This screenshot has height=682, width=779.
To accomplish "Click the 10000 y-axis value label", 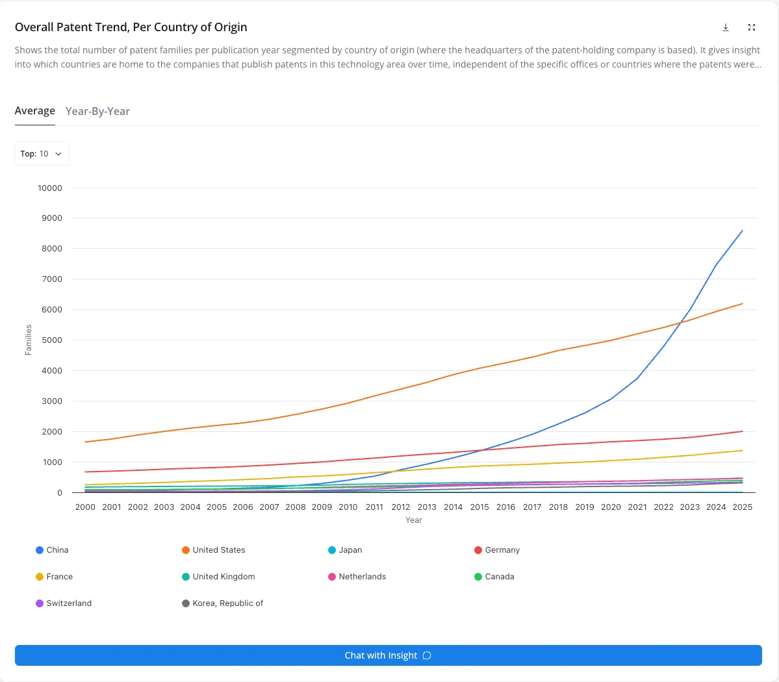I will [49, 188].
